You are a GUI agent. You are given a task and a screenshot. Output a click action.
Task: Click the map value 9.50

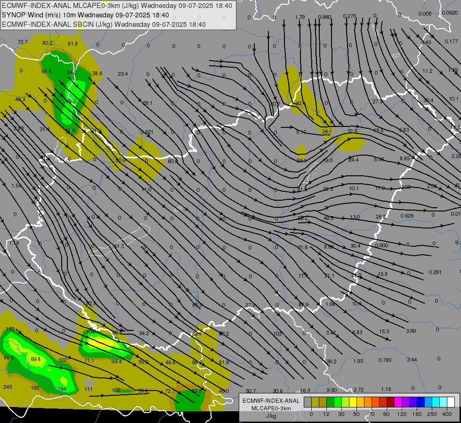pos(332,390)
